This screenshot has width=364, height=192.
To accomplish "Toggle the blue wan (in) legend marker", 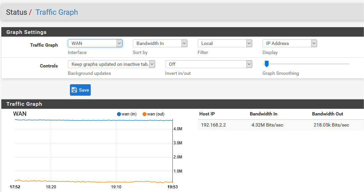I will [119, 114].
